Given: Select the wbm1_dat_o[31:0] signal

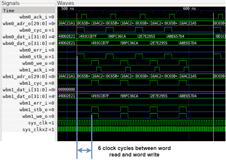Looking at the screenshot, I should click(x=28, y=96).
